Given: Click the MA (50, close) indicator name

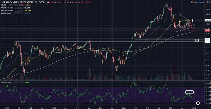Looking at the screenshot, I should (x=6, y=13).
